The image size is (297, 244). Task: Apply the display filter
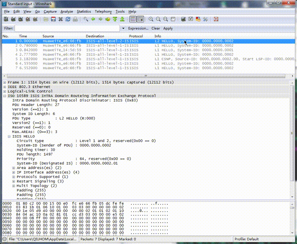[168, 28]
